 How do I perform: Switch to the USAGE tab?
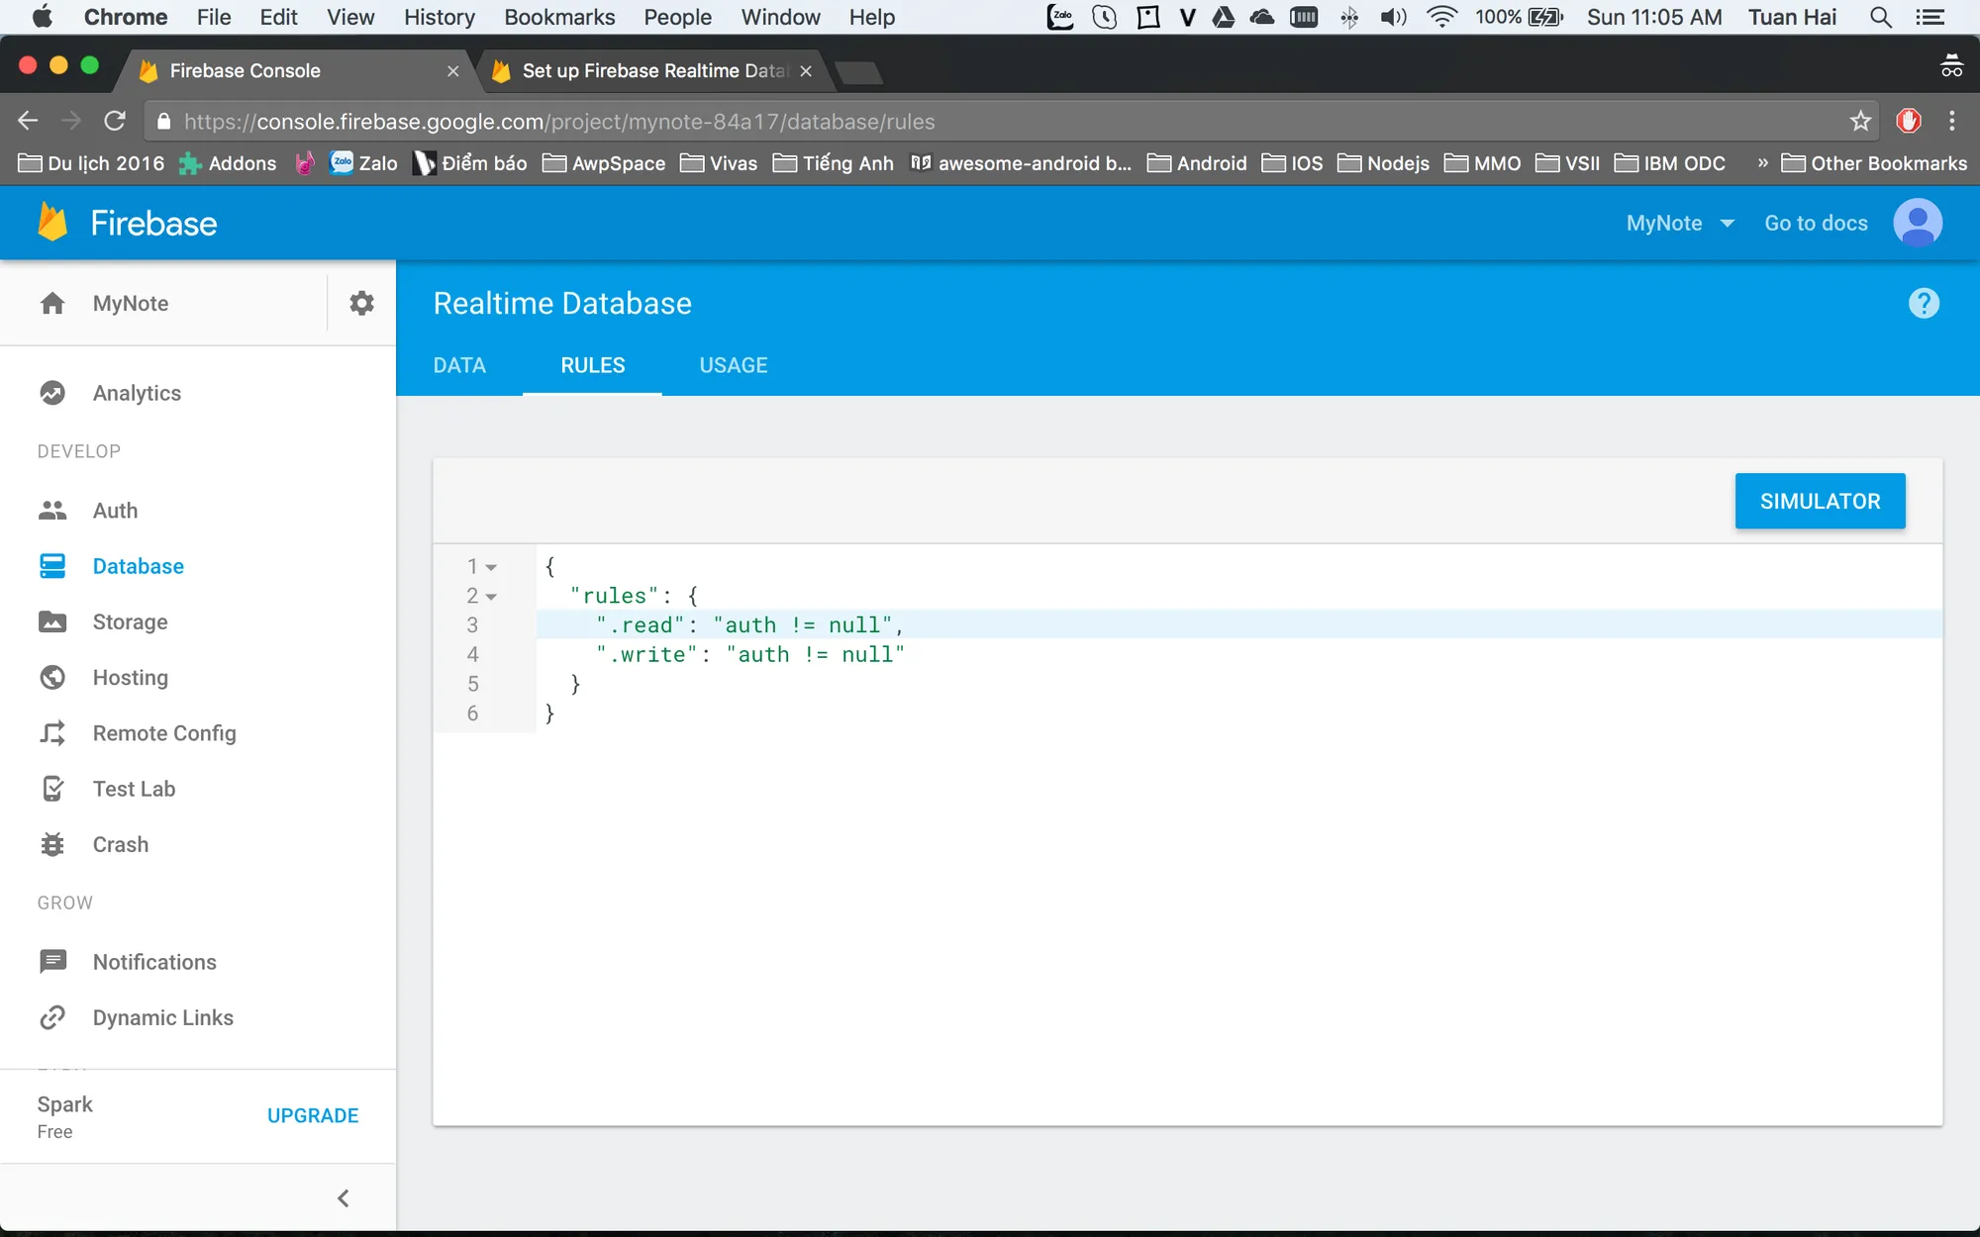(x=733, y=365)
